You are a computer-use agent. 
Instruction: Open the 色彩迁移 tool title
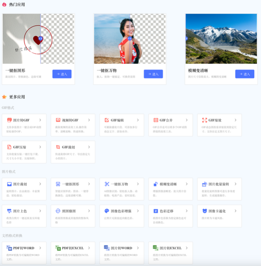click(x=166, y=211)
